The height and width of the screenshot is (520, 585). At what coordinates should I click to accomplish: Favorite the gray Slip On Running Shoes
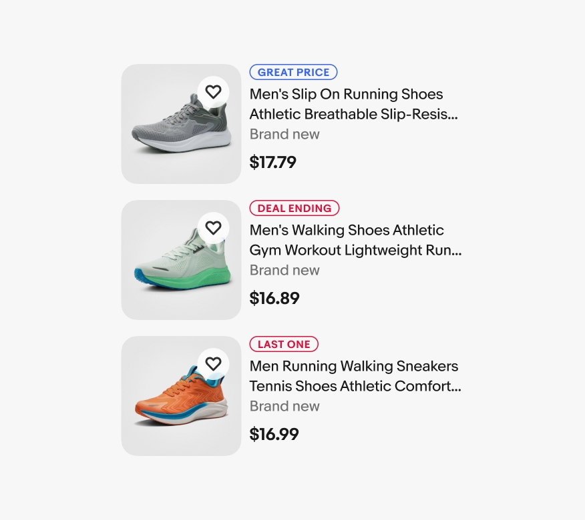213,92
